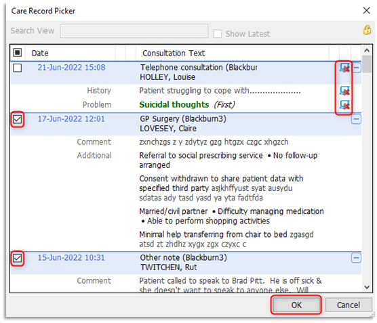The image size is (377, 323).
Task: Focus the Search View input field
Action: tap(134, 30)
